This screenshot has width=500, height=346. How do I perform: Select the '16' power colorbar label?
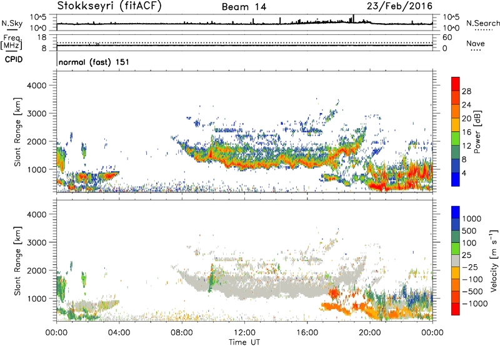point(466,132)
